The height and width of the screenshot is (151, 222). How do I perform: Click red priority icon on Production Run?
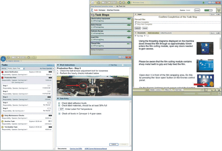(3, 78)
